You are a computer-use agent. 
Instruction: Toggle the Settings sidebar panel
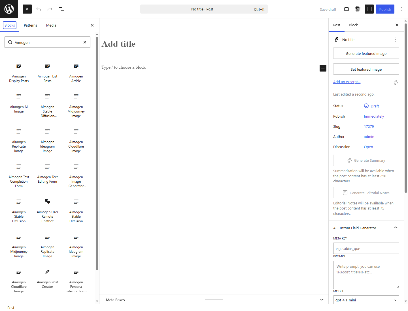(369, 9)
